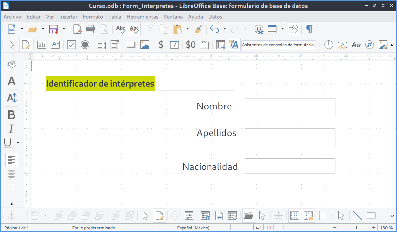Viewport: 397px width, 232px height.
Task: Insert an Image Control from toolbar
Action: (144, 45)
